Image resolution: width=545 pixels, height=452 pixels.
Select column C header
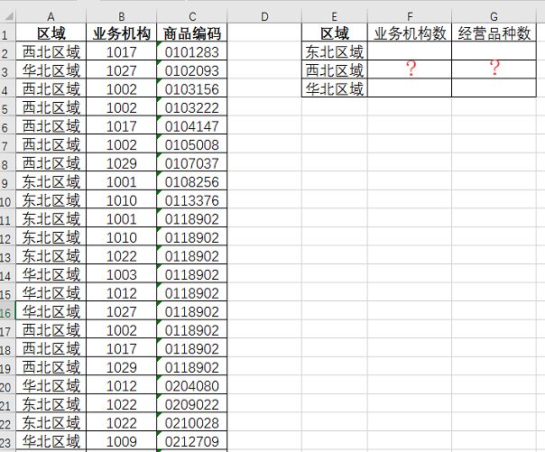192,16
